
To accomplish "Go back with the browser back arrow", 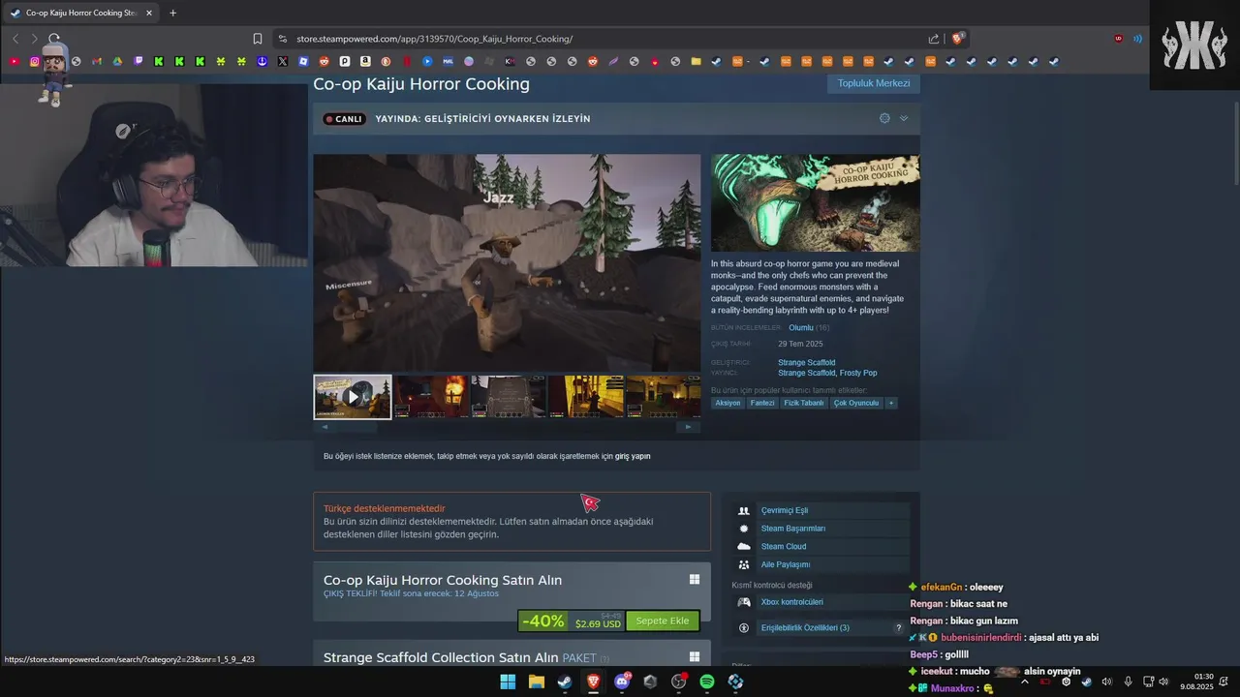I will click(x=15, y=39).
